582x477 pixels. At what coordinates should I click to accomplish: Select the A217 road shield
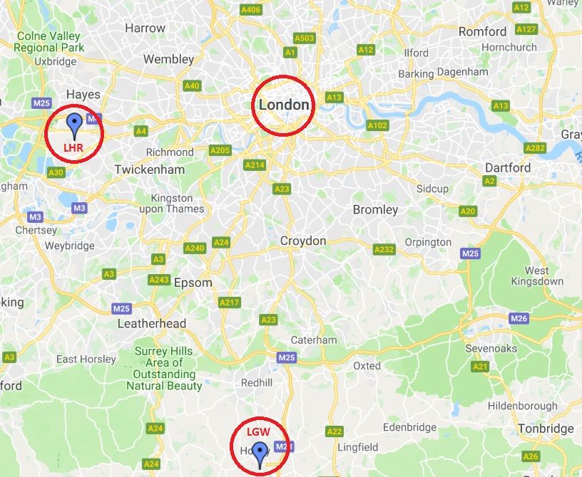coord(230,303)
